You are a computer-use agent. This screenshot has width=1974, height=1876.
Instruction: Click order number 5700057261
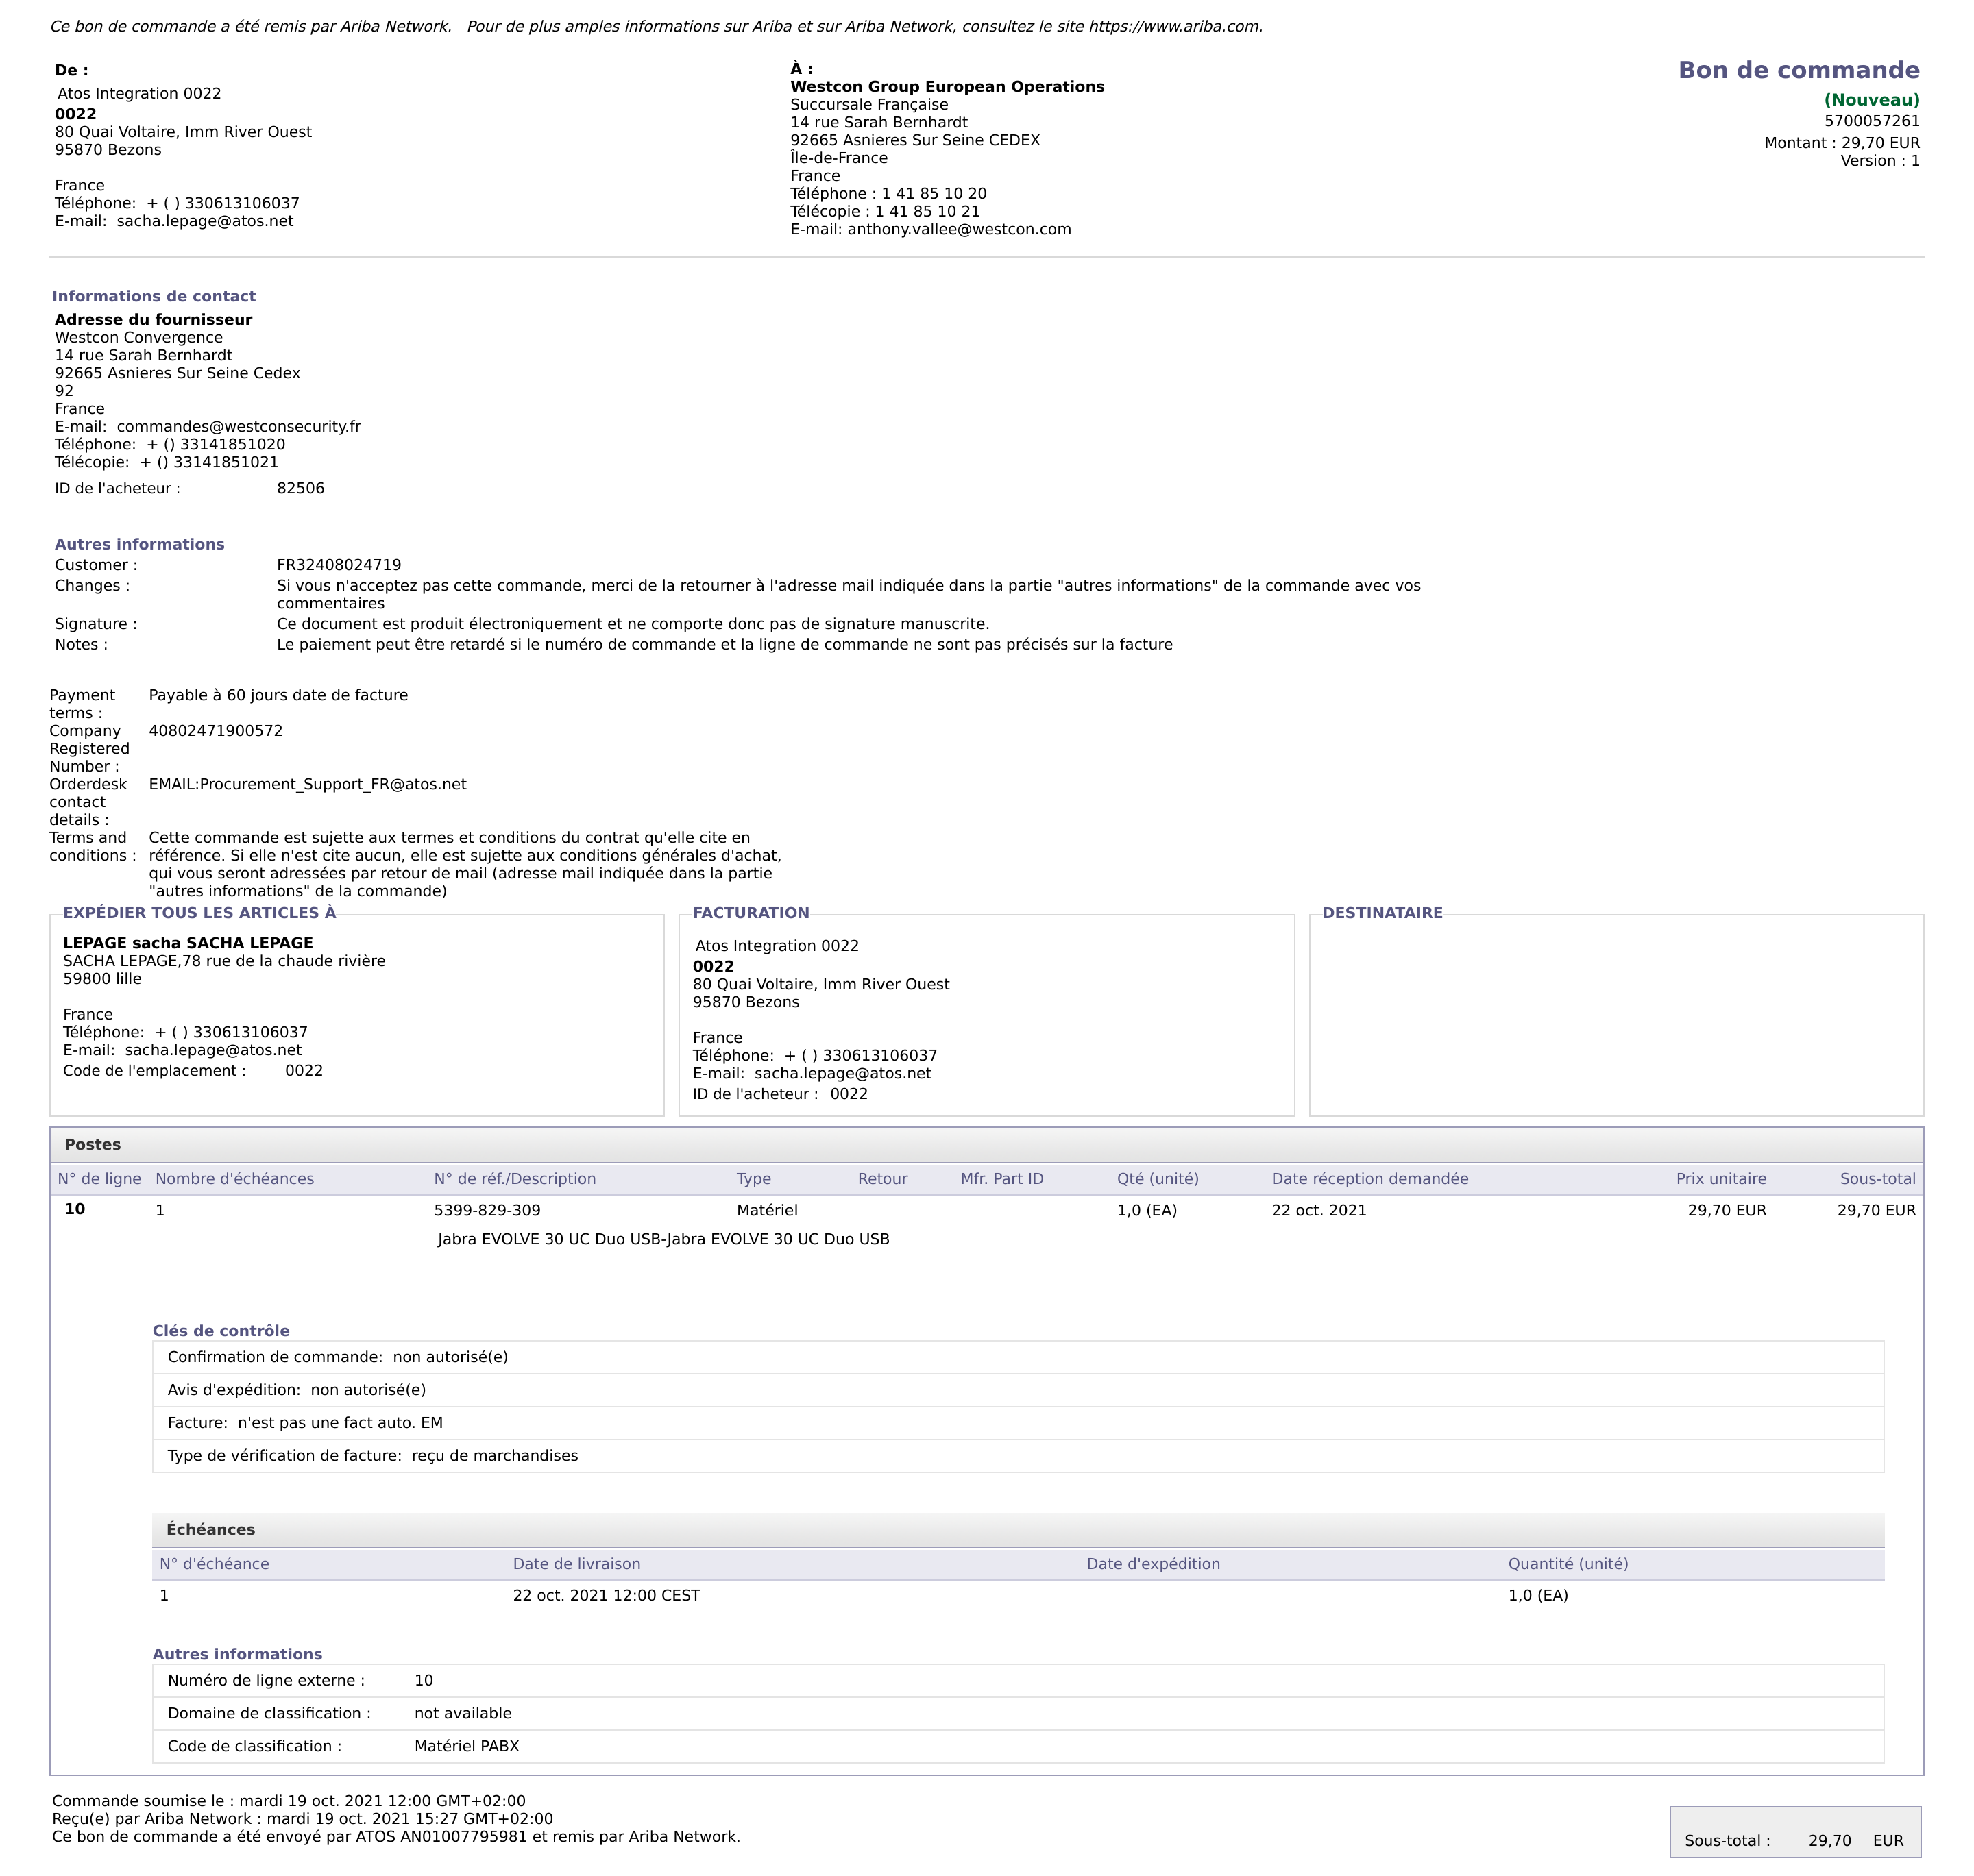[1871, 121]
